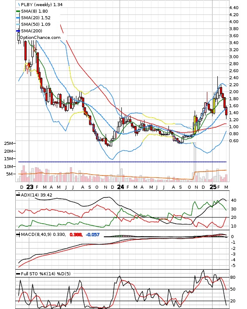Click the green SMA(8) legend swatch
The height and width of the screenshot is (309, 247).
tap(18, 11)
